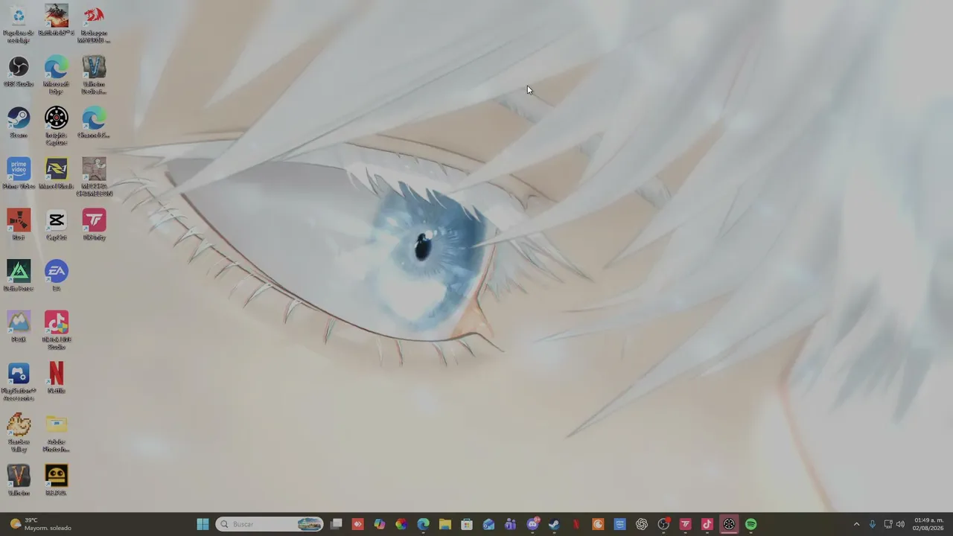Open Task View on the taskbar
The width and height of the screenshot is (953, 536).
tap(337, 524)
